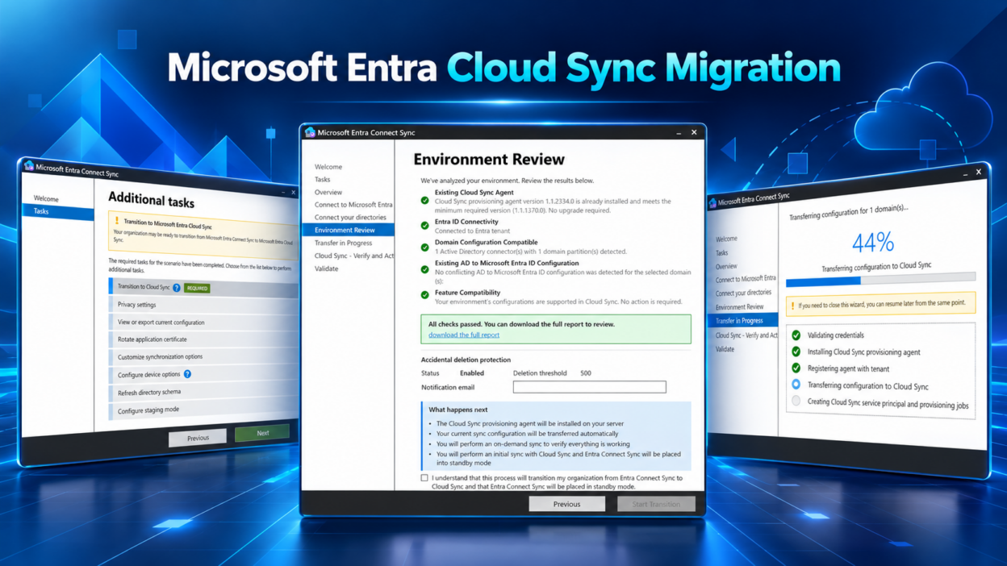Viewport: 1007px width, 566px height.
Task: Click the green check next to Existing Cloud Sync Agent
Action: [425, 201]
